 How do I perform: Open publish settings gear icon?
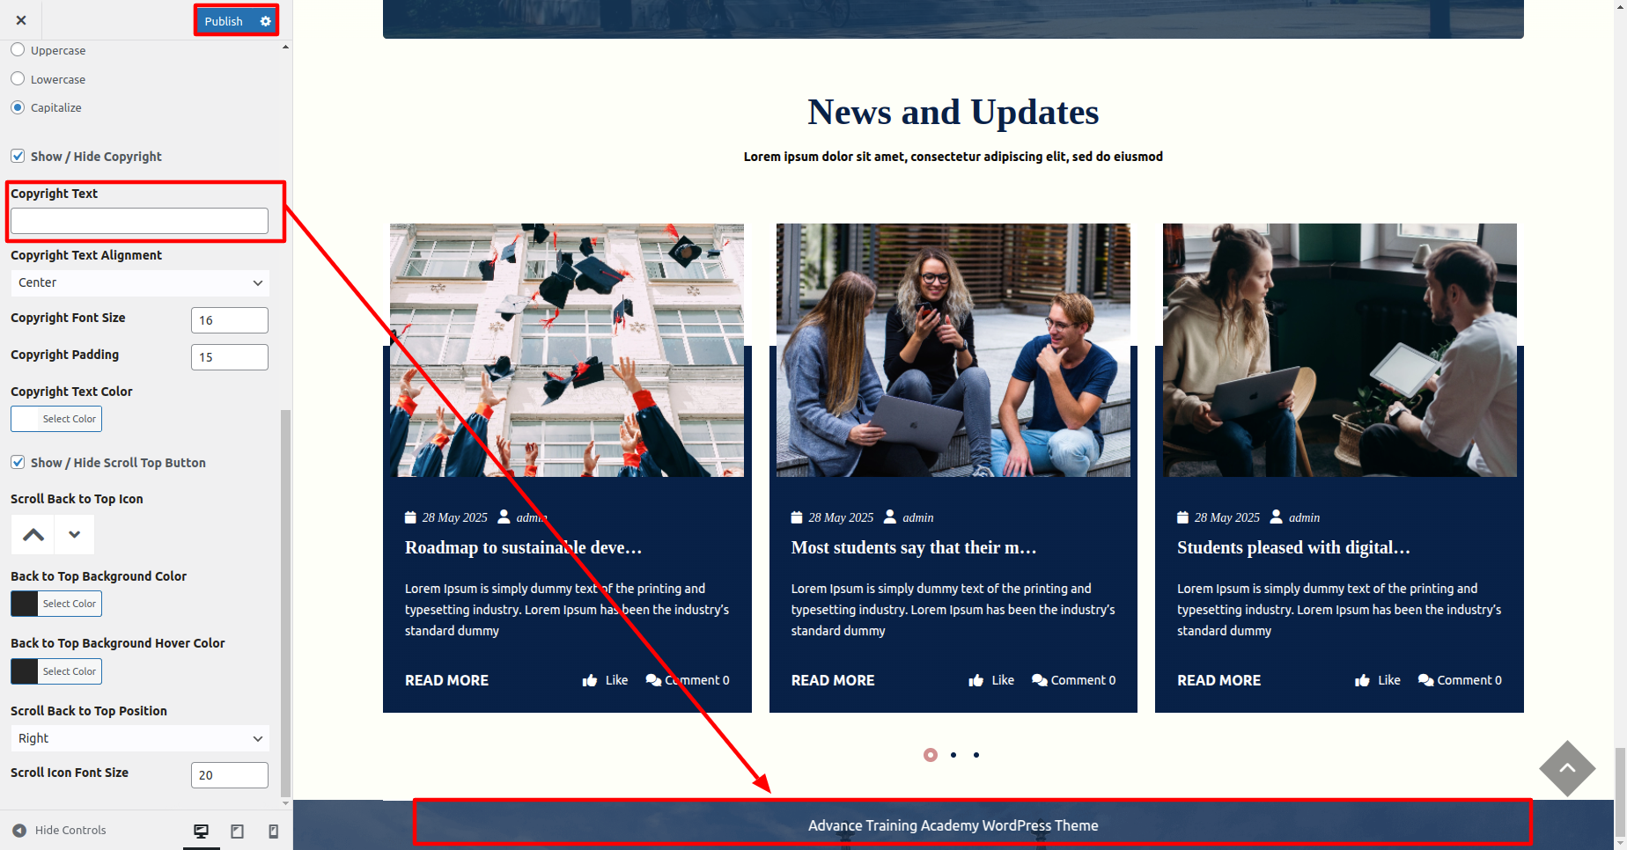tap(265, 21)
